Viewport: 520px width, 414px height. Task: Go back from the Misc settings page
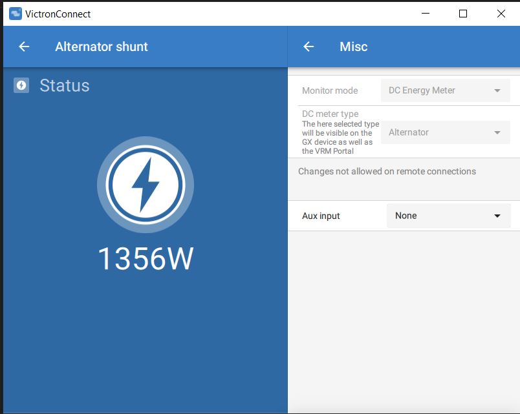[x=309, y=47]
